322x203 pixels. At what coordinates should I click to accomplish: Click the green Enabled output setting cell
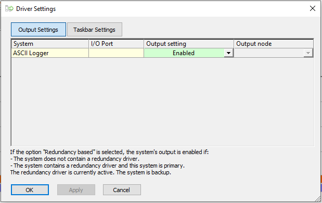pos(184,53)
